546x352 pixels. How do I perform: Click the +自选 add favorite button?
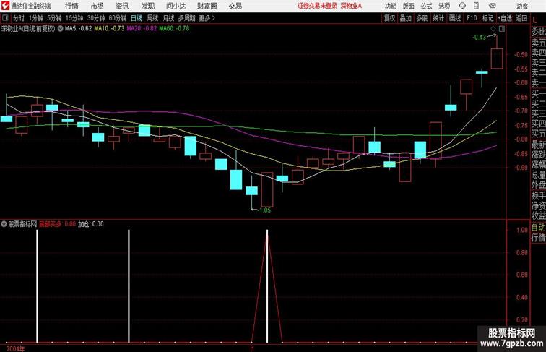click(505, 18)
